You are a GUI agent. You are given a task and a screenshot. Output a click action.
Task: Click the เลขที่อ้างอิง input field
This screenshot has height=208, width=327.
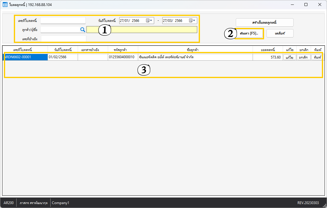63,39
